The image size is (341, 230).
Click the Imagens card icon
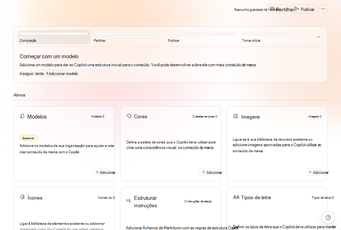point(235,116)
